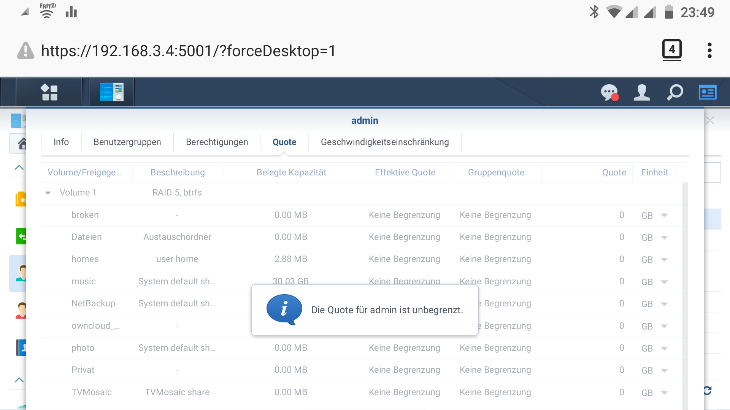Click the upper collapse chevron in sidebar

[x=19, y=167]
